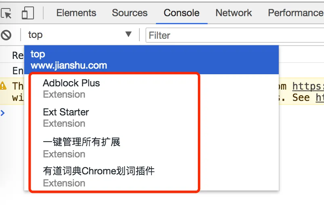The image size is (324, 205).
Task: Choose Adblock Plus extension context
Action: [x=151, y=88]
